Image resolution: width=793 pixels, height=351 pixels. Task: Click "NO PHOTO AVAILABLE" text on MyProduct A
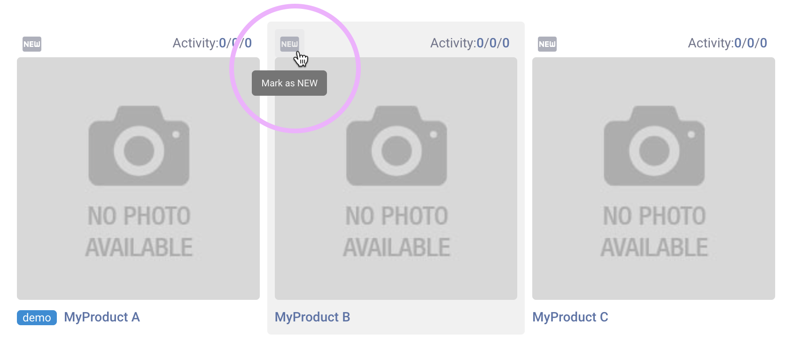139,232
